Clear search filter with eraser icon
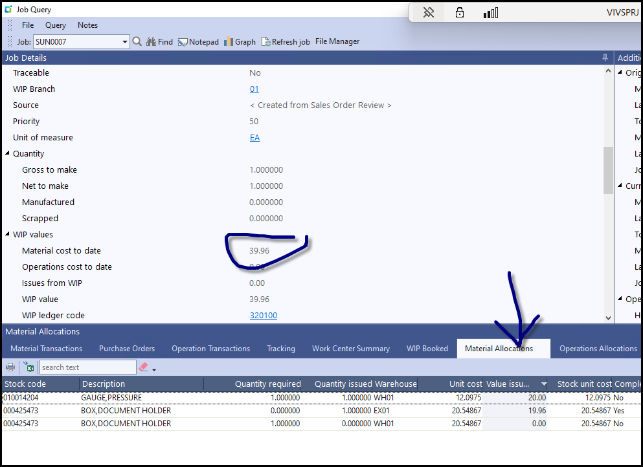This screenshot has width=643, height=467. coord(144,367)
